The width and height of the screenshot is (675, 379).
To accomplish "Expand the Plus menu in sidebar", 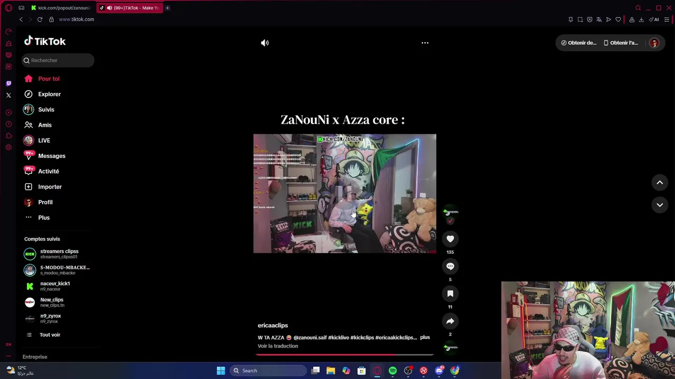I will click(37, 217).
